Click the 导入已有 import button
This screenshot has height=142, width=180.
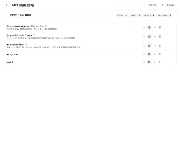(x=150, y=5)
